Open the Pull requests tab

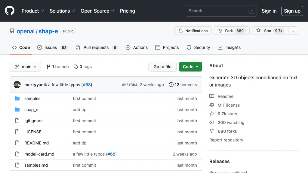[97, 47]
